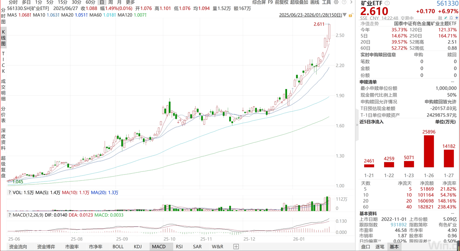
Task: Toggle the date range lock icon
Action: point(350,15)
